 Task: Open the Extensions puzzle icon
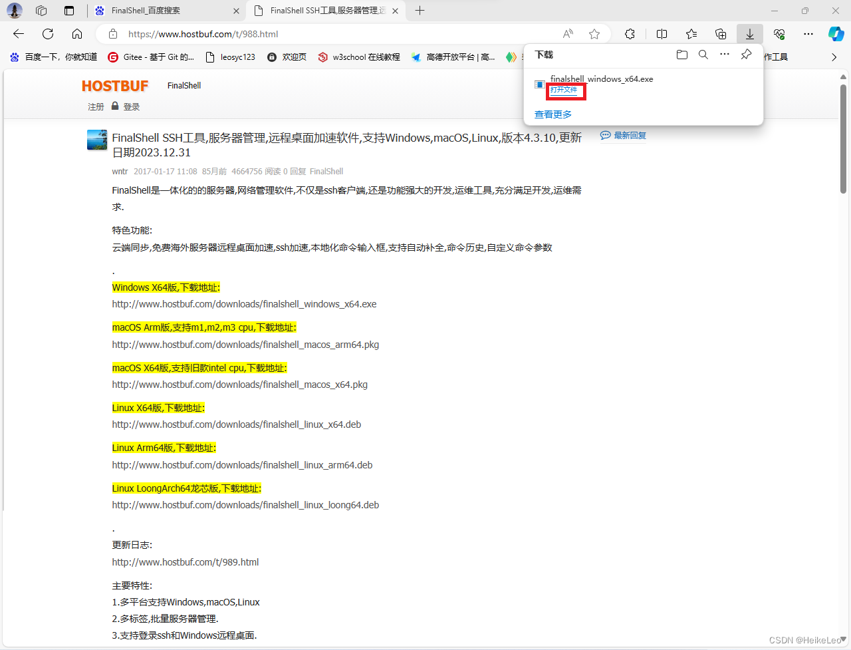pos(630,34)
